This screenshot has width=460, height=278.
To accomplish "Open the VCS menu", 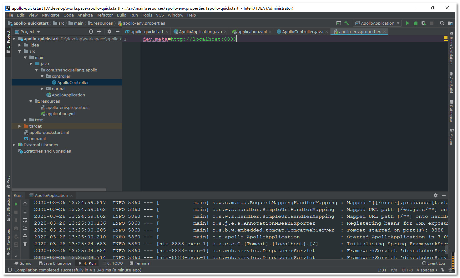I will coord(160,15).
